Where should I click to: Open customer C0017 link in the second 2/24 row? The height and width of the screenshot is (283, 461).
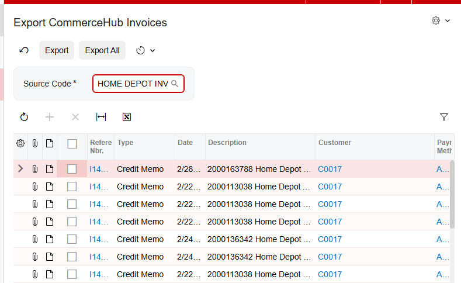330,257
